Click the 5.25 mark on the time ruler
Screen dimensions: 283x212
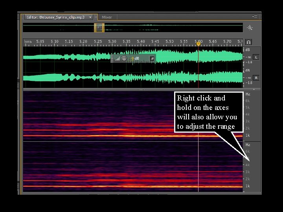pyautogui.click(x=97, y=42)
